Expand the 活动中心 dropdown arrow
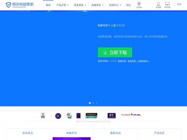This screenshot has width=187, height=140. click(x=121, y=5)
